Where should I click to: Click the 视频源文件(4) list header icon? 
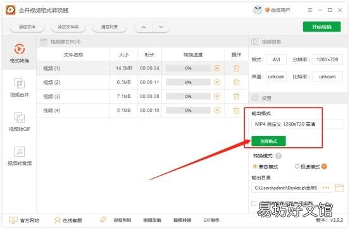point(44,42)
